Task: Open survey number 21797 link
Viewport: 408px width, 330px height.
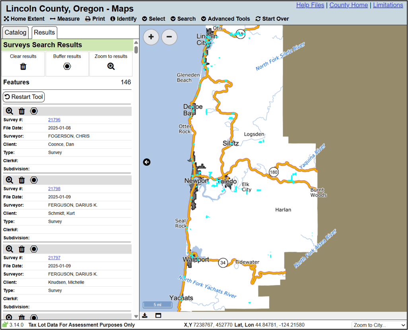Action: 54,258
